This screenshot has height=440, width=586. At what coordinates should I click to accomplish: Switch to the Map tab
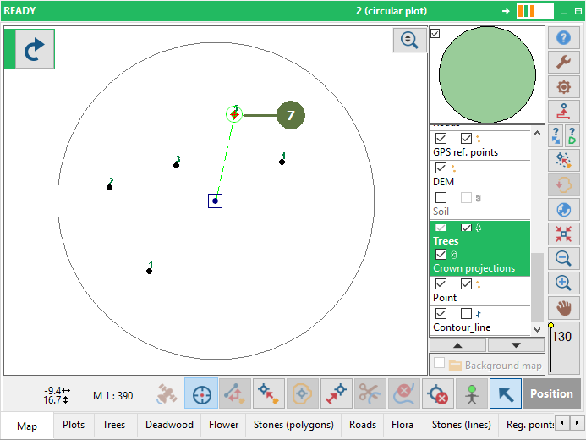click(27, 426)
